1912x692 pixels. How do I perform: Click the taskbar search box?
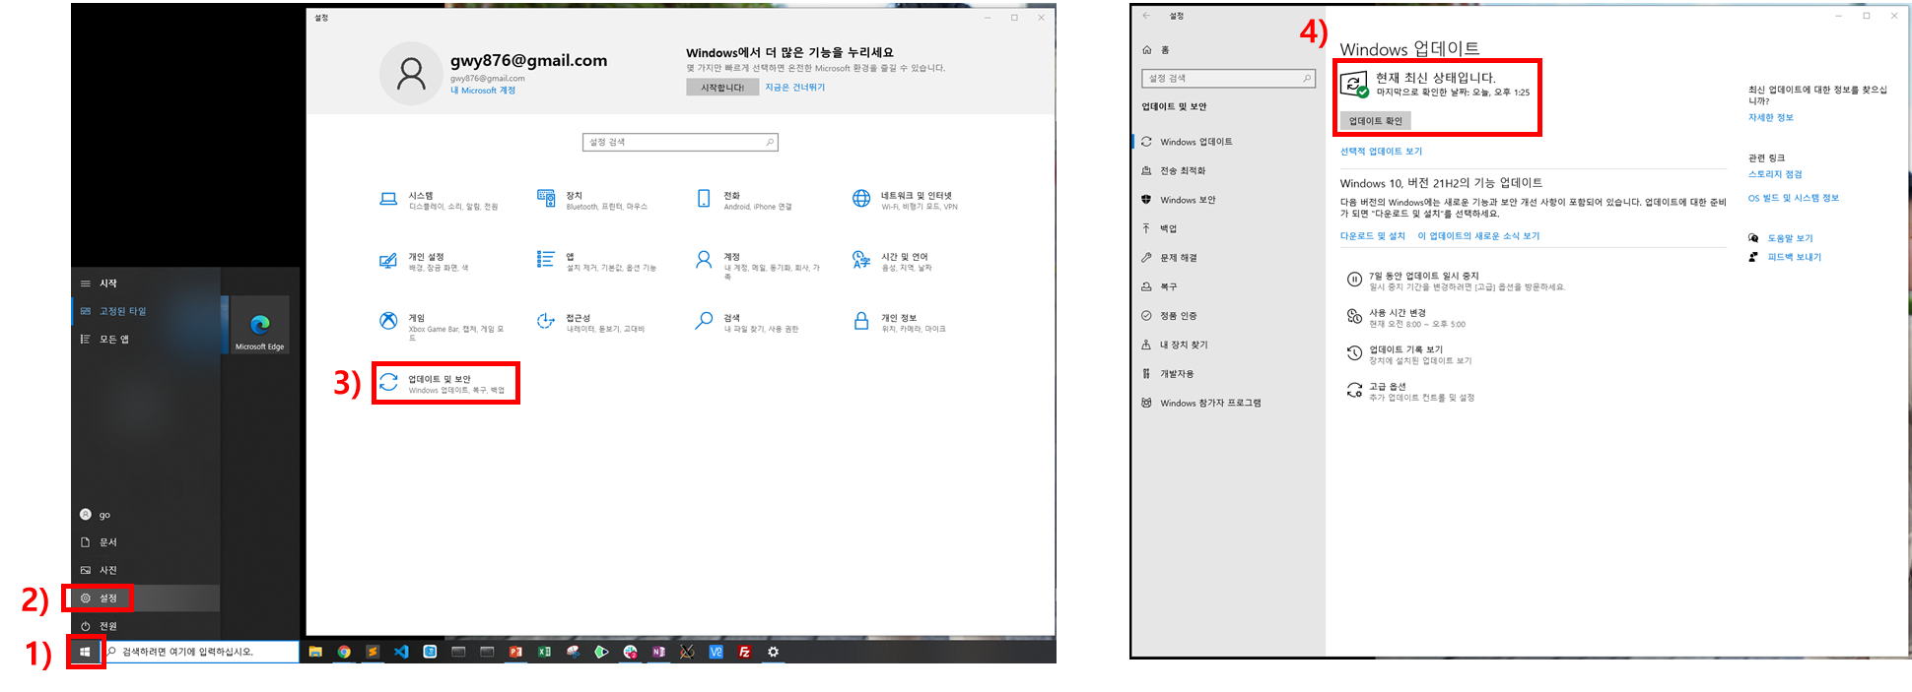202,652
